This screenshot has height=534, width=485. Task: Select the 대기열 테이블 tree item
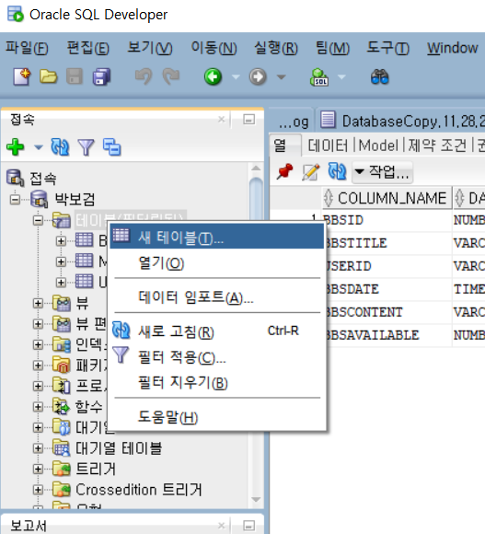point(119,448)
